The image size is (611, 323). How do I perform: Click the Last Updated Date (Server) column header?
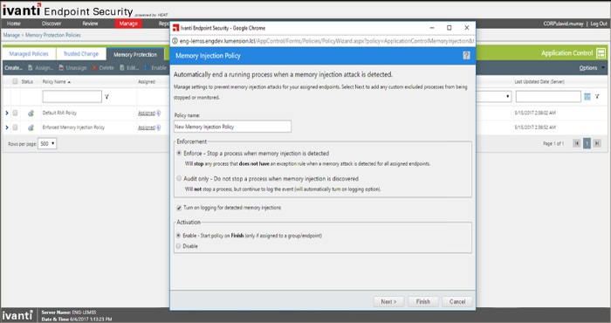[539, 82]
